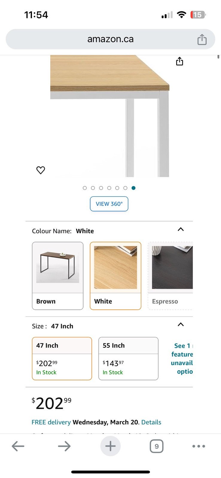Collapse the Colour Name section chevron
The width and height of the screenshot is (221, 478).
click(x=181, y=229)
